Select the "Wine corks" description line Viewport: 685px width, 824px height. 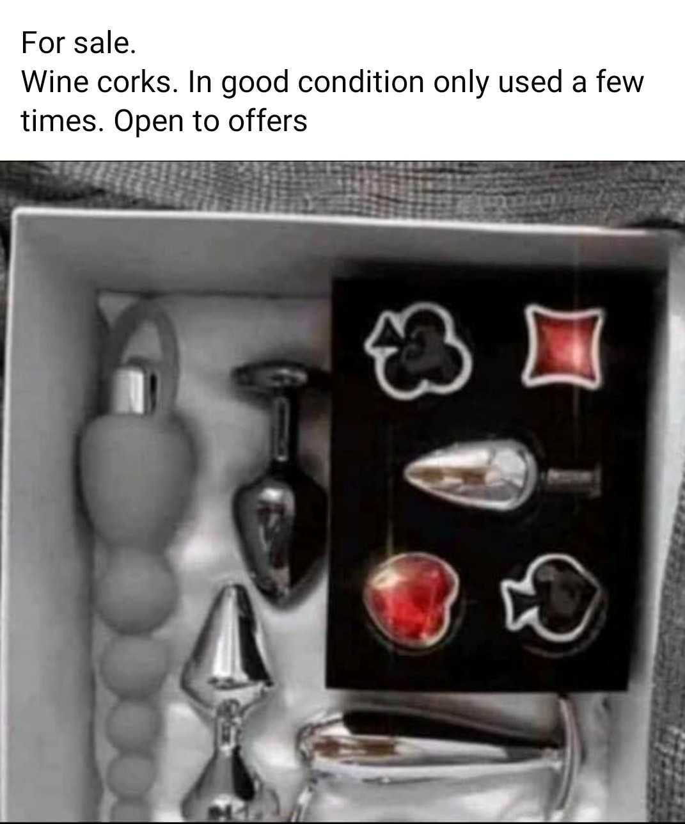[x=332, y=100]
